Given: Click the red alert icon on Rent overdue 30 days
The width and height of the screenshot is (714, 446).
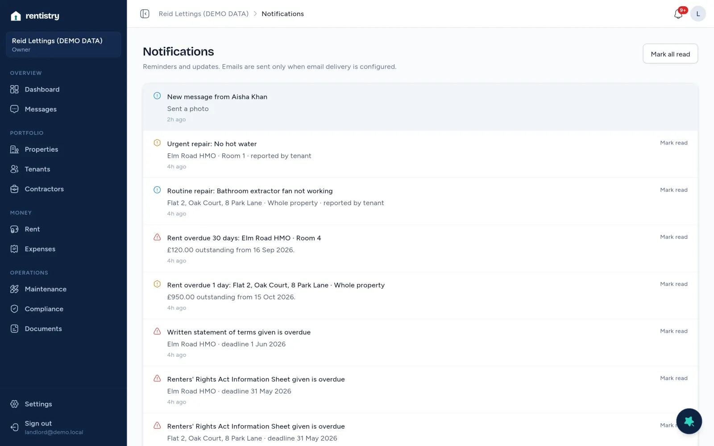Looking at the screenshot, I should pyautogui.click(x=157, y=237).
